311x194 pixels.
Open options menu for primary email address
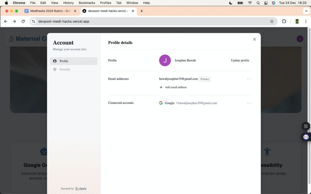[x=249, y=79]
